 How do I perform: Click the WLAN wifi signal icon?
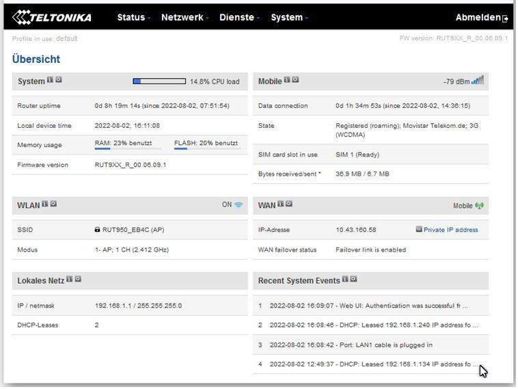[238, 205]
